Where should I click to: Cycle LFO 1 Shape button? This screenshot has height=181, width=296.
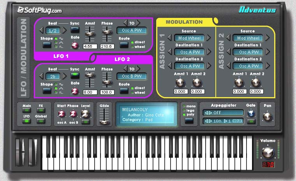(x=47, y=45)
